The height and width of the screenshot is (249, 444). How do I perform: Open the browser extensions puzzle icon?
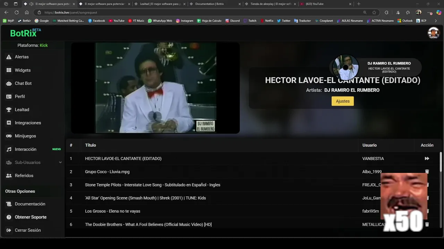pos(386,12)
